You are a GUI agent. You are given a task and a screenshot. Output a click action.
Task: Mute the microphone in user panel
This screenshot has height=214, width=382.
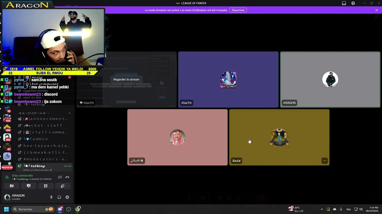pos(51,197)
